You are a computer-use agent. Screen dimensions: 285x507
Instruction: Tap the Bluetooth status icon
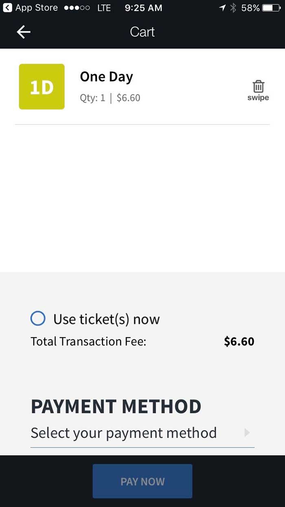233,8
